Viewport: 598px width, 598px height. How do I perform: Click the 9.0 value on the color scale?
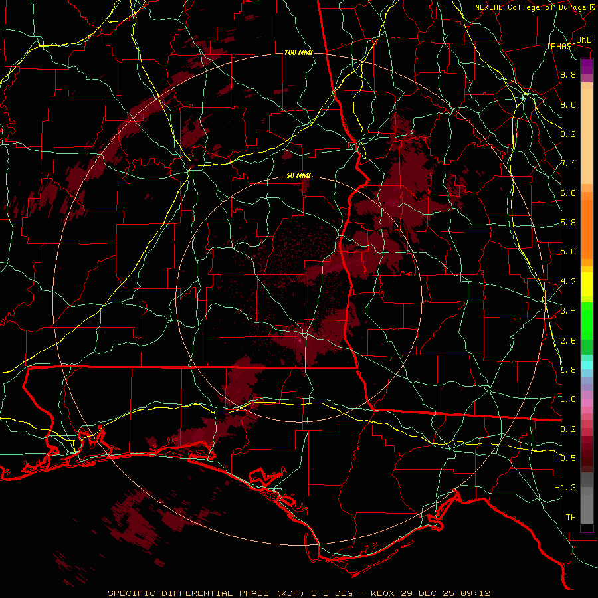tap(568, 104)
